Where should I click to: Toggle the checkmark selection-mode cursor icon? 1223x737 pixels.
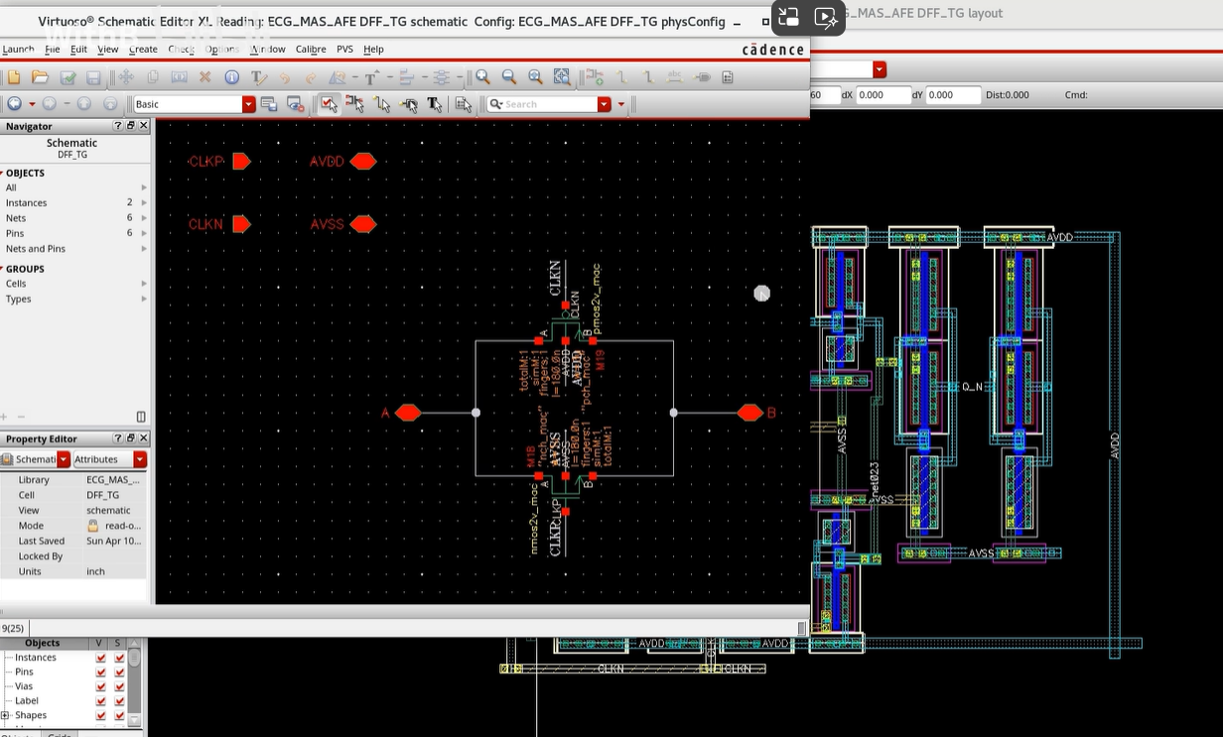[x=329, y=104]
